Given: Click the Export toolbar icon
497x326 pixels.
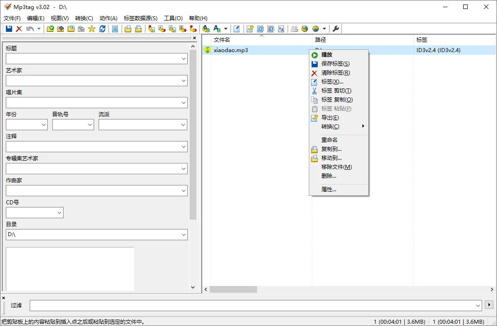Looking at the screenshot, I should pyautogui.click(x=250, y=29).
